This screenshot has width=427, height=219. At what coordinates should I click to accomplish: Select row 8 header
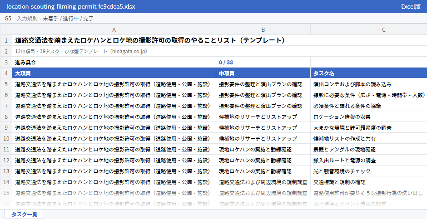(x=6, y=117)
